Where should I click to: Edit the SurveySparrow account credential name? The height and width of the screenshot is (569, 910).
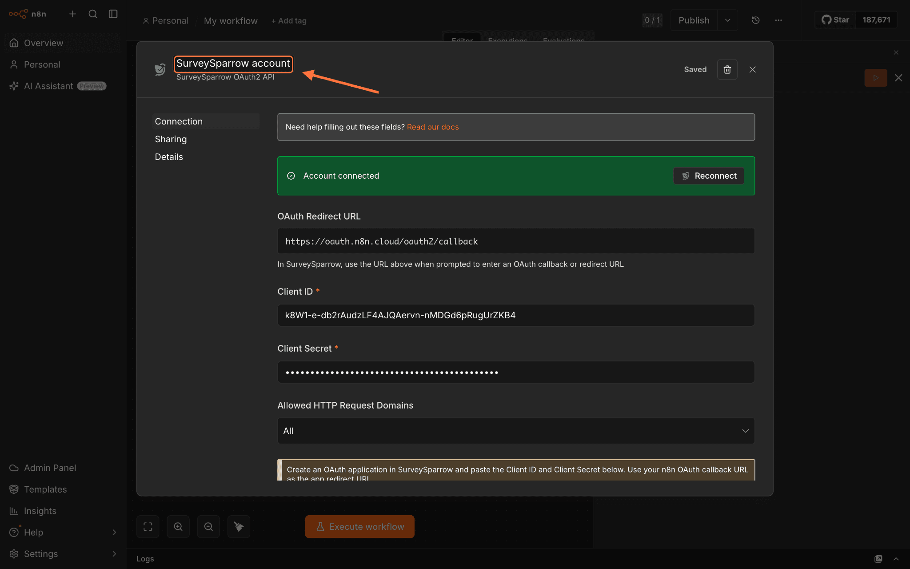233,64
